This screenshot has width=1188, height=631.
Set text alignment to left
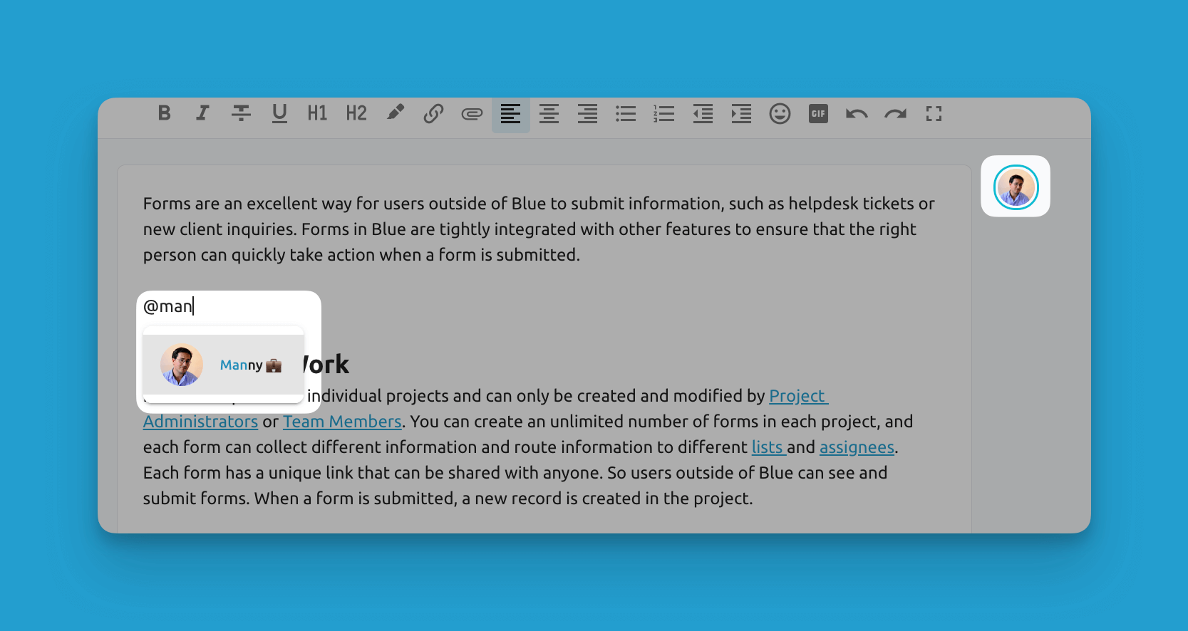click(x=510, y=114)
